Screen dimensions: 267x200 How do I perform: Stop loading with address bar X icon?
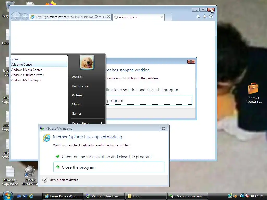pos(108,17)
